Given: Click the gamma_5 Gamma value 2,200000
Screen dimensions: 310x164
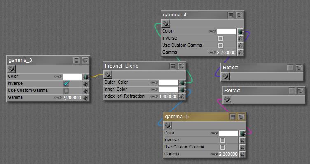Looking at the screenshot, I should tap(228, 154).
